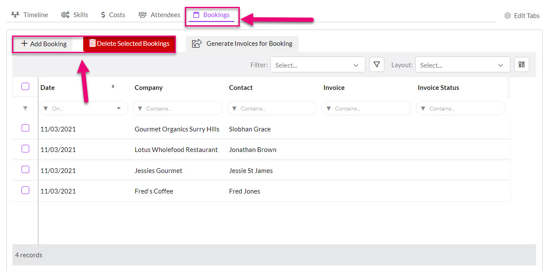
Task: Click the Contact column header
Action: [x=241, y=87]
